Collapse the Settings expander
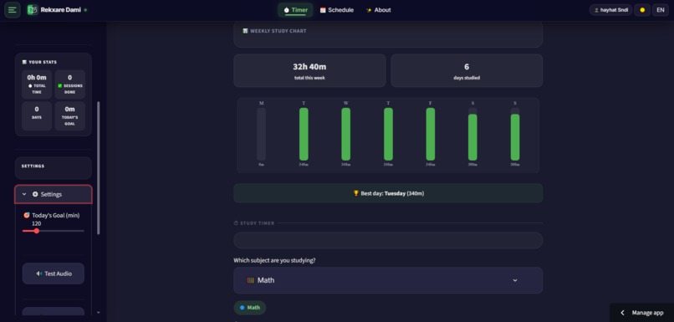 coord(54,194)
